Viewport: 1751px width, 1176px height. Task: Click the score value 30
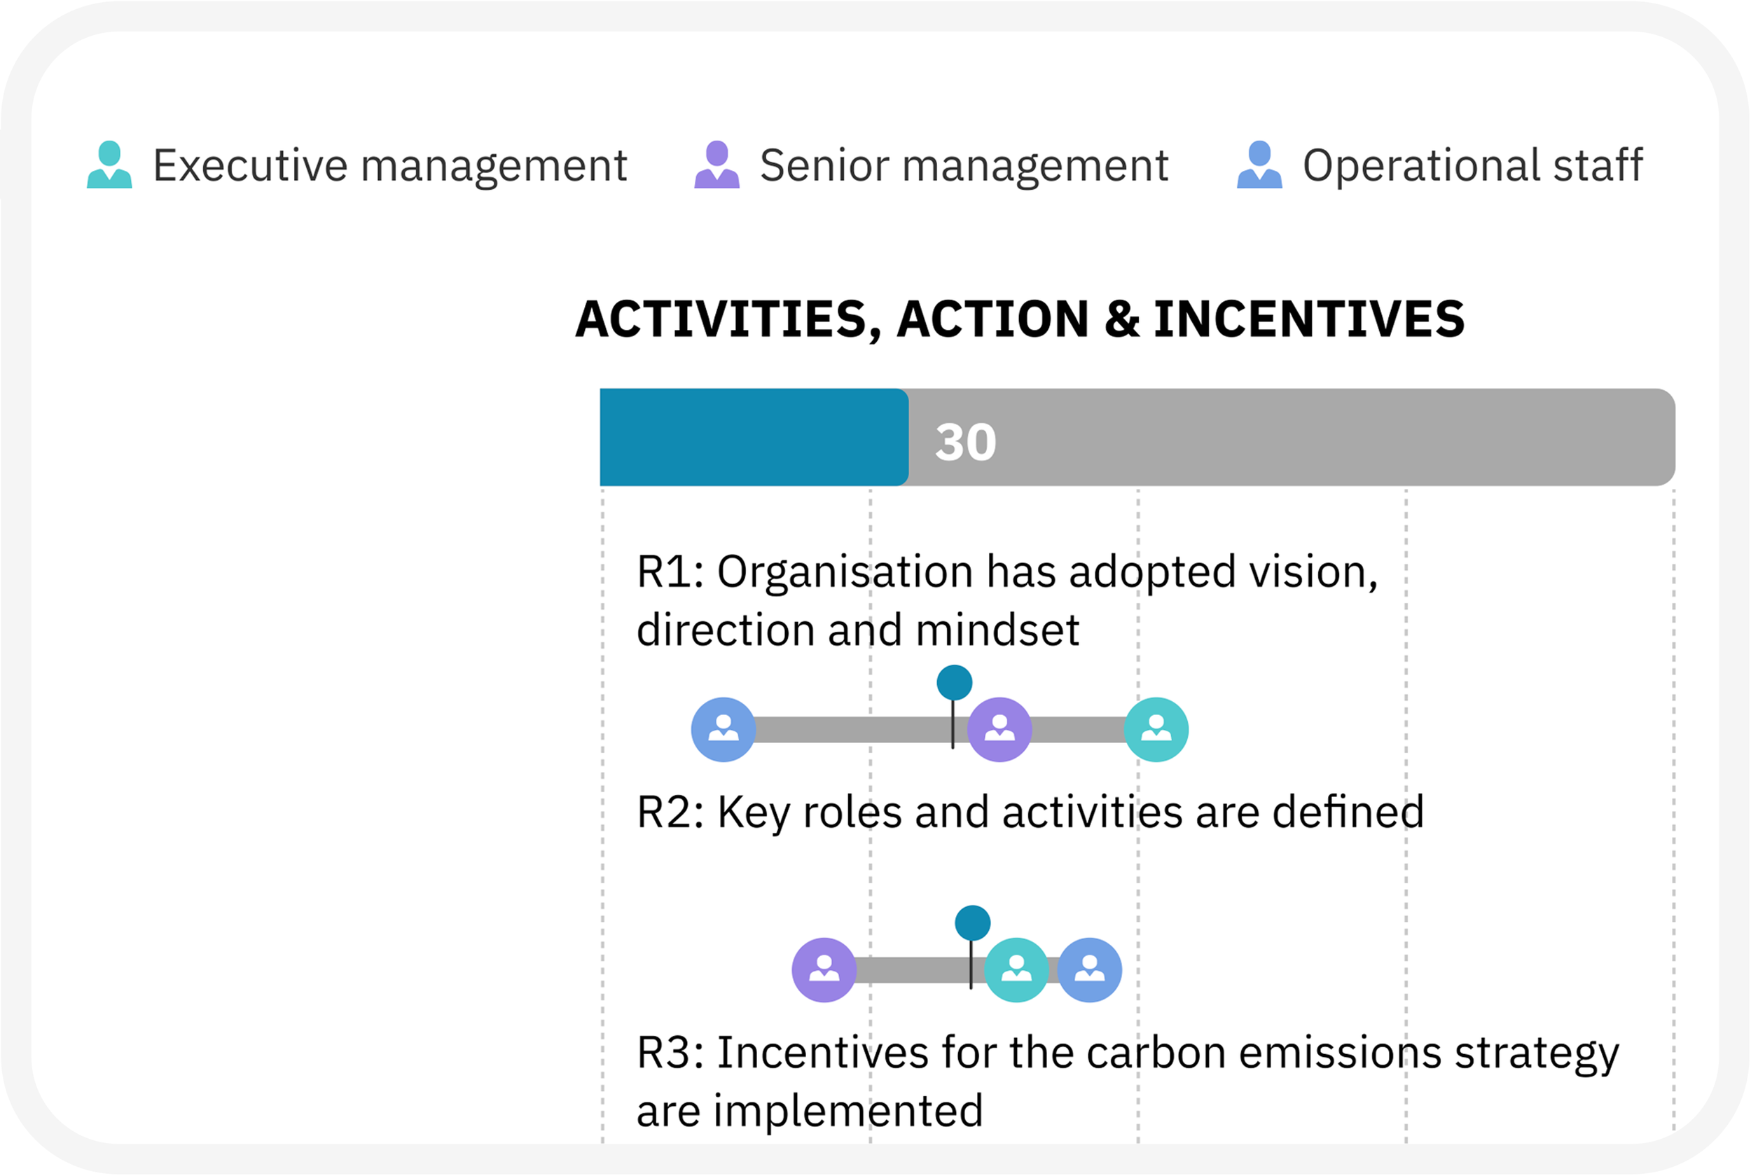(966, 442)
